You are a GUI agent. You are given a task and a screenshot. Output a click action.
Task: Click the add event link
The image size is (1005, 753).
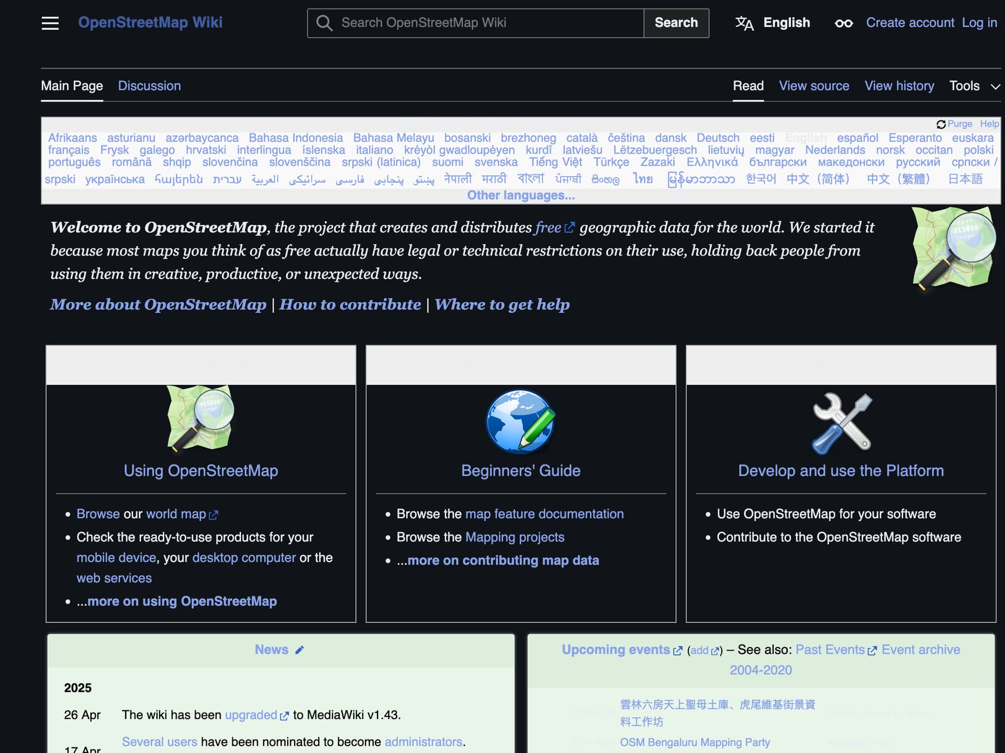coord(705,650)
